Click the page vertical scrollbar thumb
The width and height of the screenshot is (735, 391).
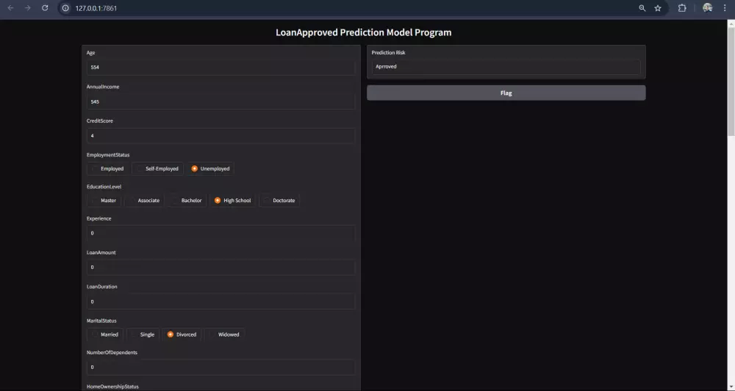click(731, 82)
